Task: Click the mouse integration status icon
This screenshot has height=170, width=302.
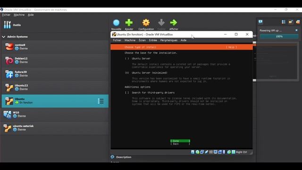Action: tap(224, 152)
